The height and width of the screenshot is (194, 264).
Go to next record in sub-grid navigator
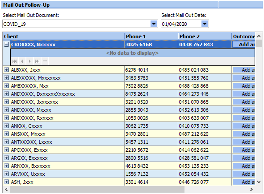click(29, 61)
